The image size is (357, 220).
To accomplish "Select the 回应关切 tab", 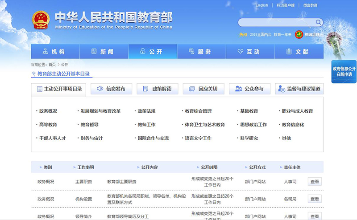I will point(203,89).
